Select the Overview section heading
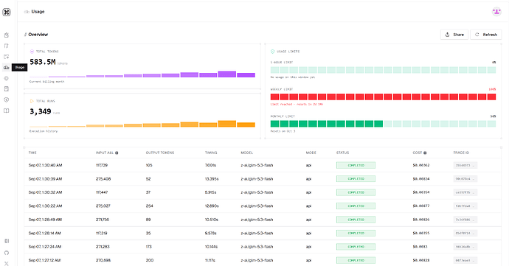 click(x=38, y=35)
